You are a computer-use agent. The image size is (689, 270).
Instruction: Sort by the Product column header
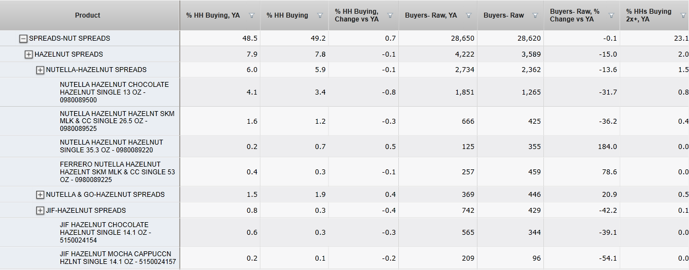[x=88, y=15]
